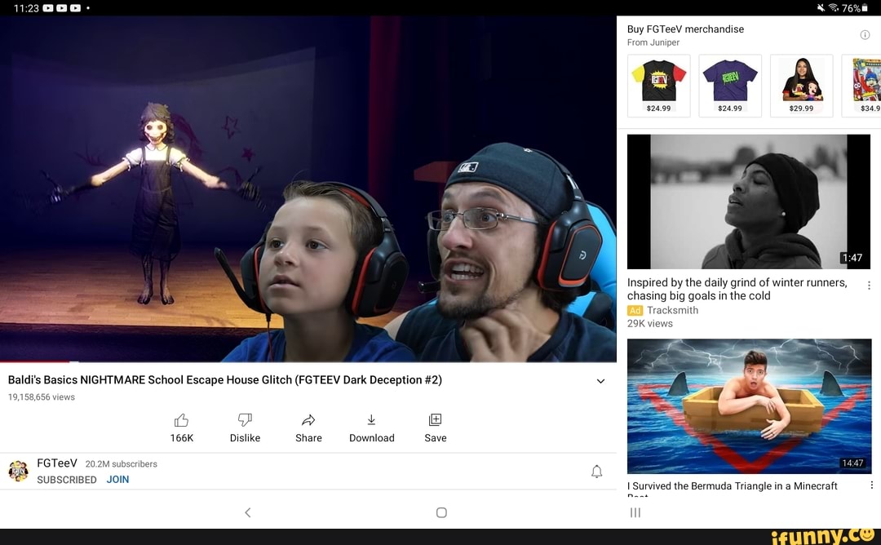Viewport: 881px width, 545px height.
Task: Open the Share arrow icon
Action: coord(308,420)
